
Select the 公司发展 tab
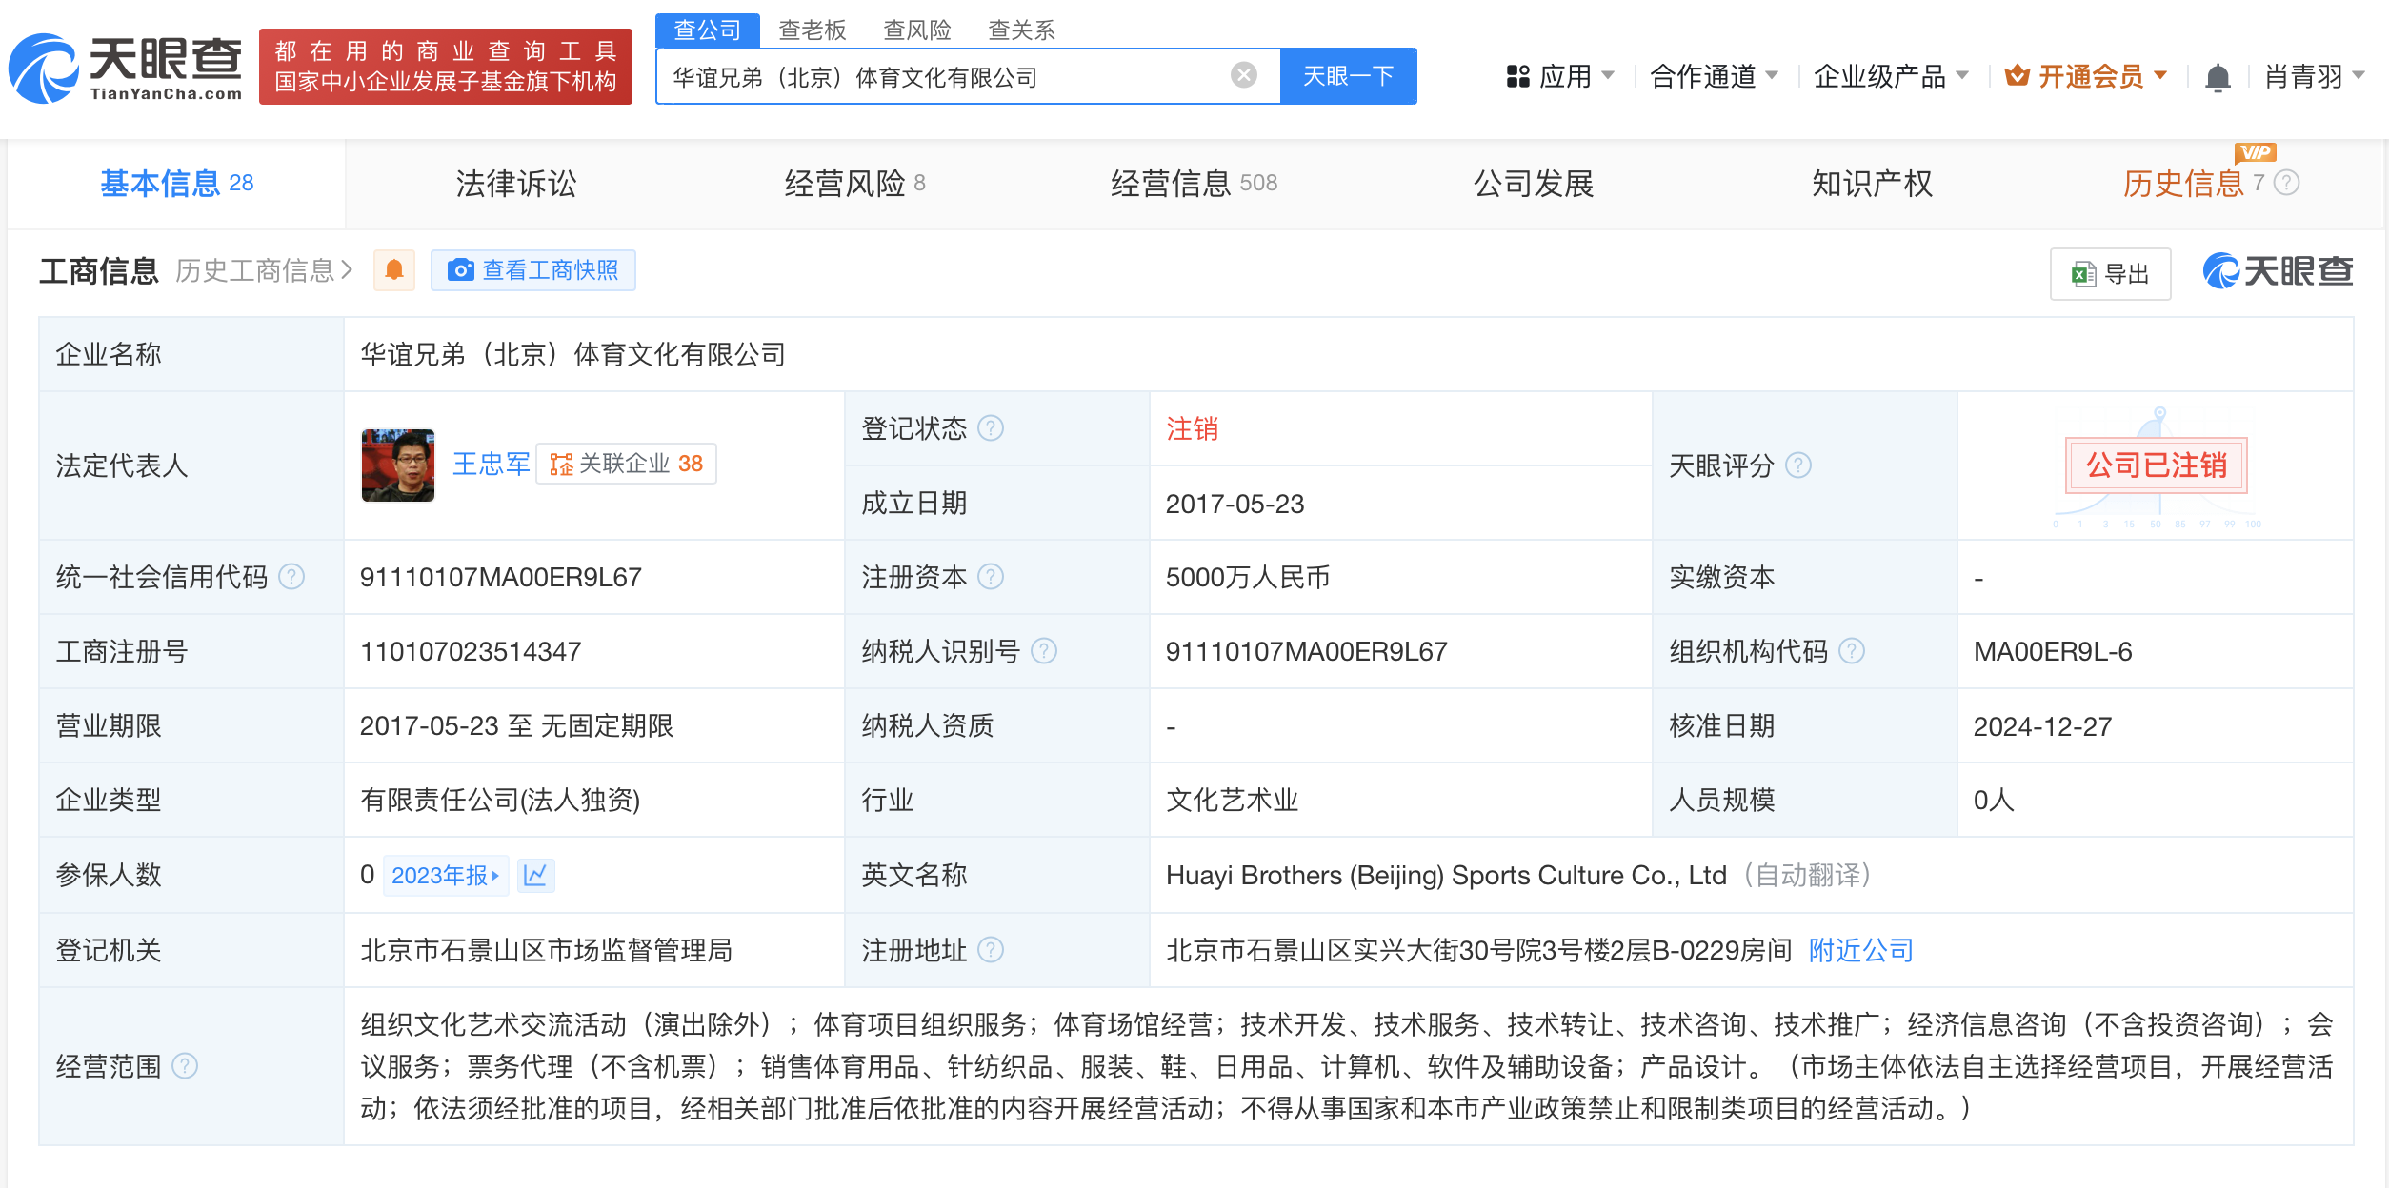point(1534,183)
